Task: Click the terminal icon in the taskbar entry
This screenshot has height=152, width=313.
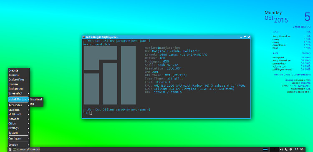Action: pos(15,150)
